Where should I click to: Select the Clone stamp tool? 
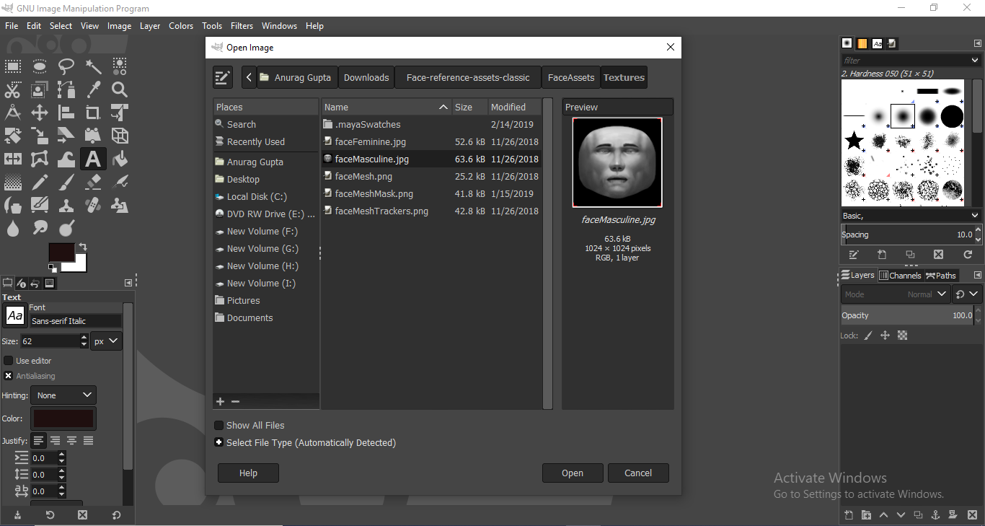point(66,205)
